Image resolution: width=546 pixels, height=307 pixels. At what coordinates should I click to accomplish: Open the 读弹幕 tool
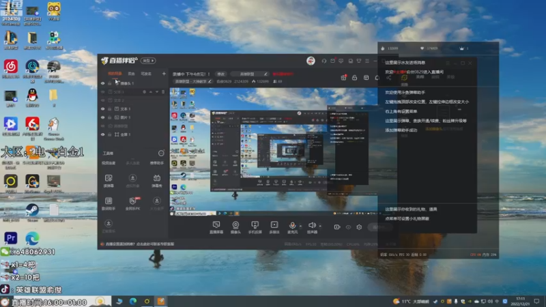point(109,181)
